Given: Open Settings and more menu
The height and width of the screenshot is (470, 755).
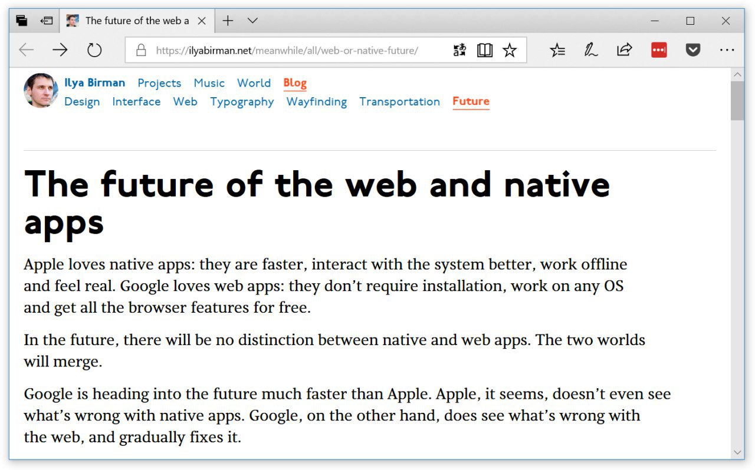Looking at the screenshot, I should pyautogui.click(x=727, y=50).
